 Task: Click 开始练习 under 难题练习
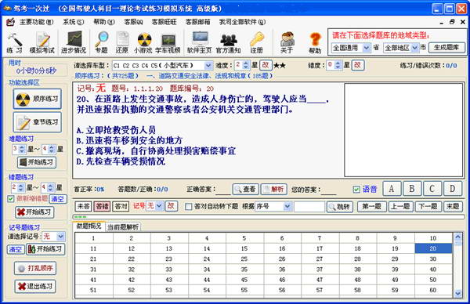37,162
